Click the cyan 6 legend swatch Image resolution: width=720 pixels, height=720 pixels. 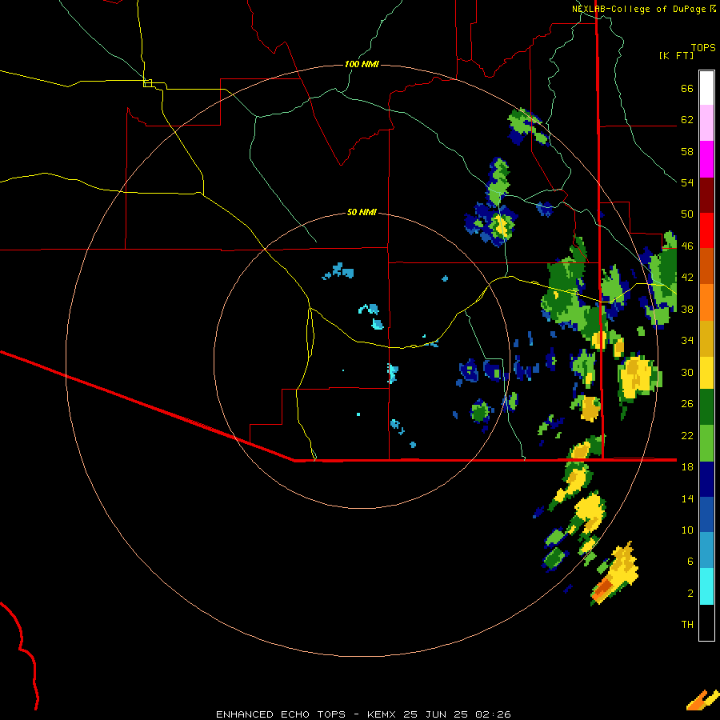tap(706, 586)
